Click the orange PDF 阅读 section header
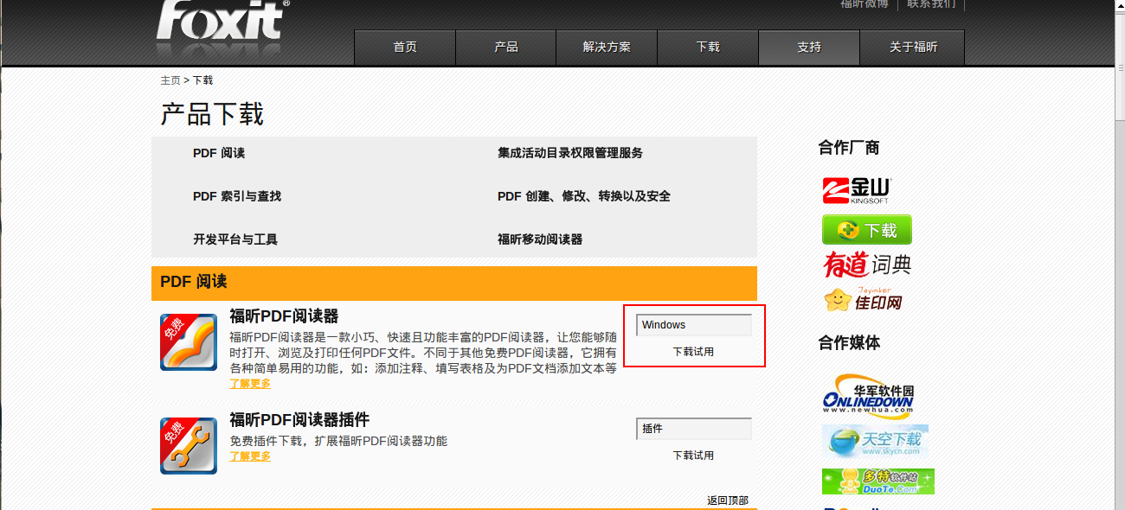This screenshot has width=1125, height=510. point(454,283)
